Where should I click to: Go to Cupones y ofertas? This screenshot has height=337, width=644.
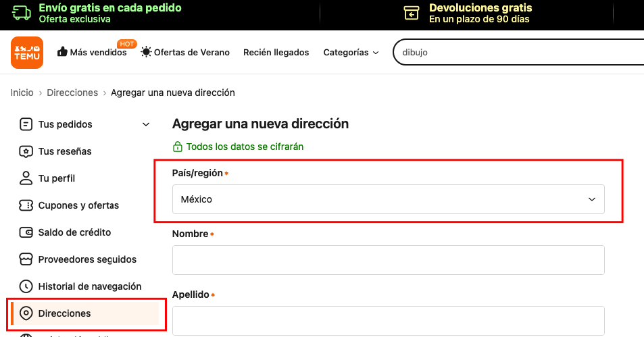point(78,205)
